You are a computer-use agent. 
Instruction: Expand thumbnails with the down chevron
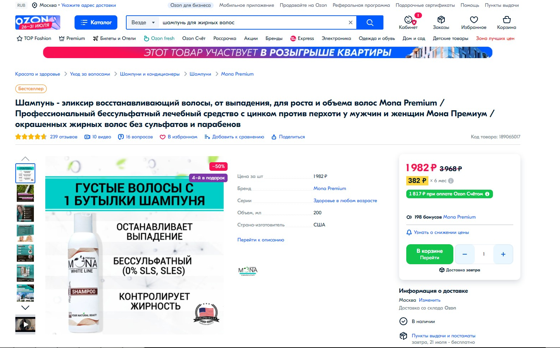click(25, 308)
